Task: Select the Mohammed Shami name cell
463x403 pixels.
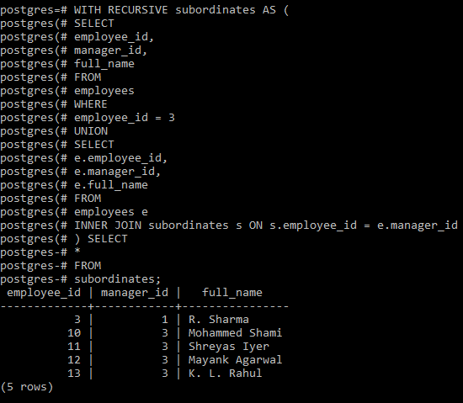Action: point(236,333)
